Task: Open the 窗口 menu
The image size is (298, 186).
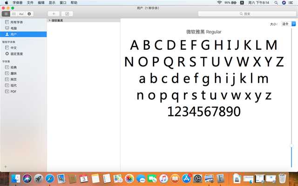Action: click(63, 3)
